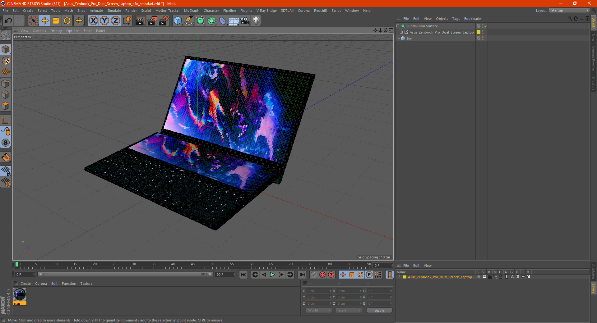This screenshot has height=323, width=597.
Task: Open the MoGraph menu
Action: tap(192, 11)
